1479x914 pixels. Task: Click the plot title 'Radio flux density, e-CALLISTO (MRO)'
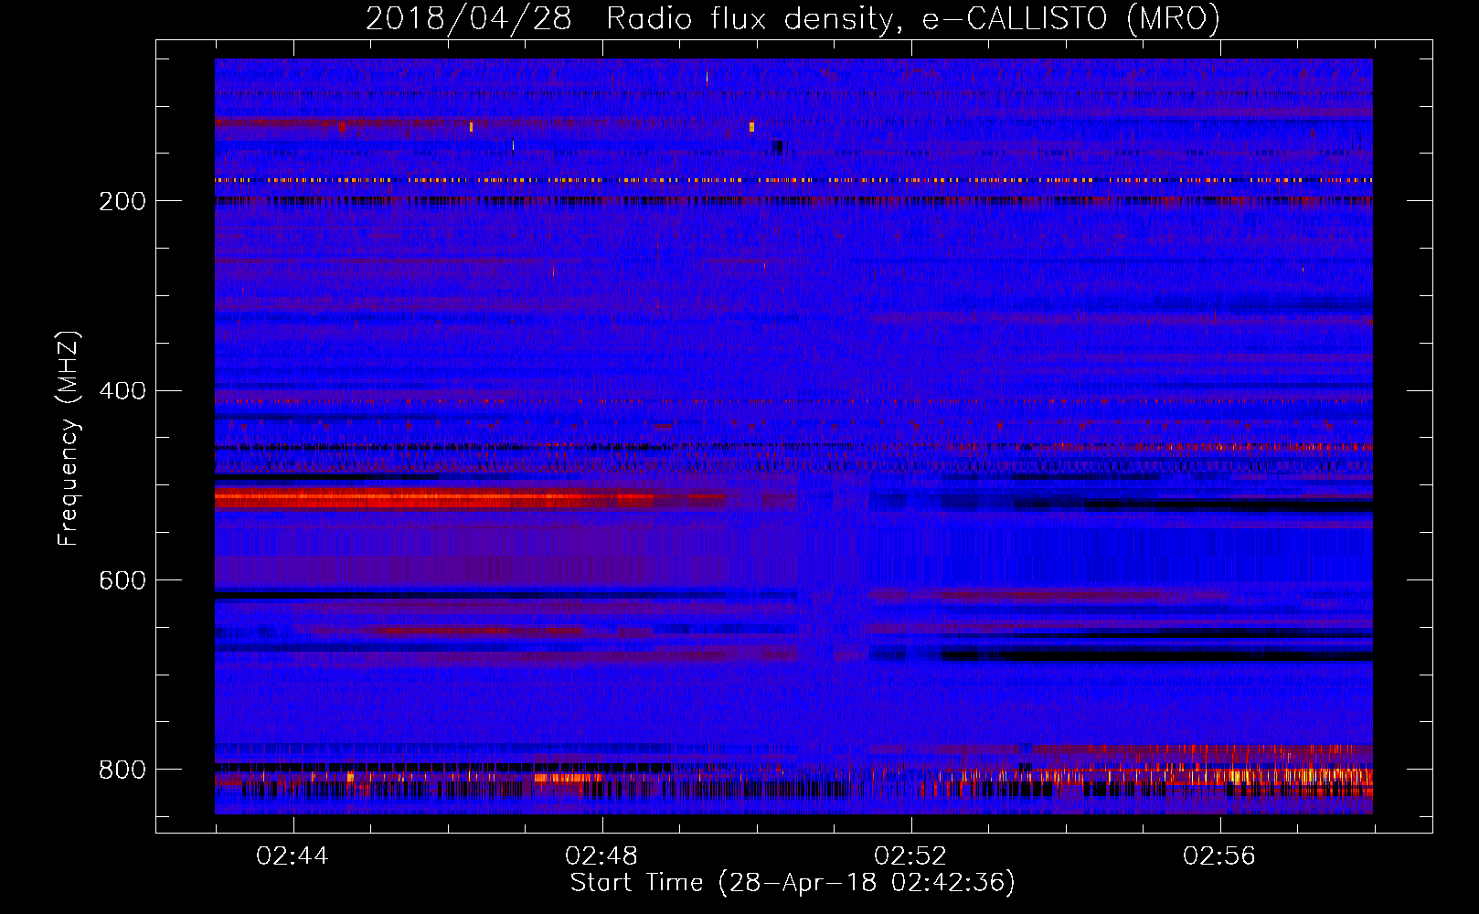pyautogui.click(x=913, y=18)
